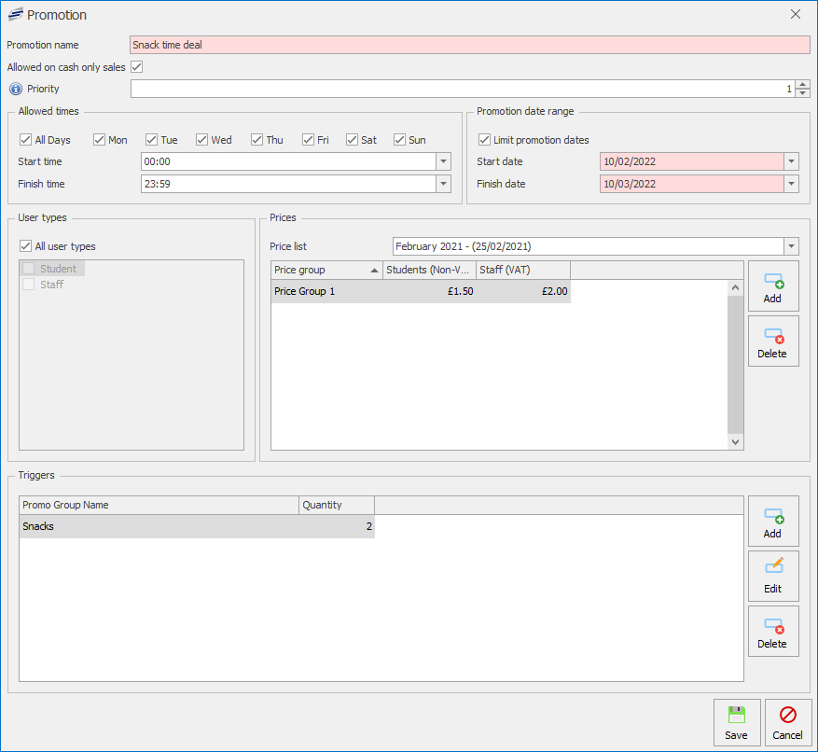Save the promotion
This screenshot has width=818, height=752.
point(736,723)
